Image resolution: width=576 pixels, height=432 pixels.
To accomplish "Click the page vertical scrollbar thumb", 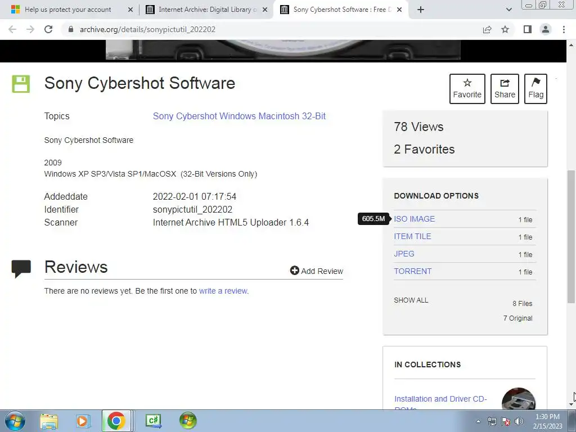I will coord(571,237).
